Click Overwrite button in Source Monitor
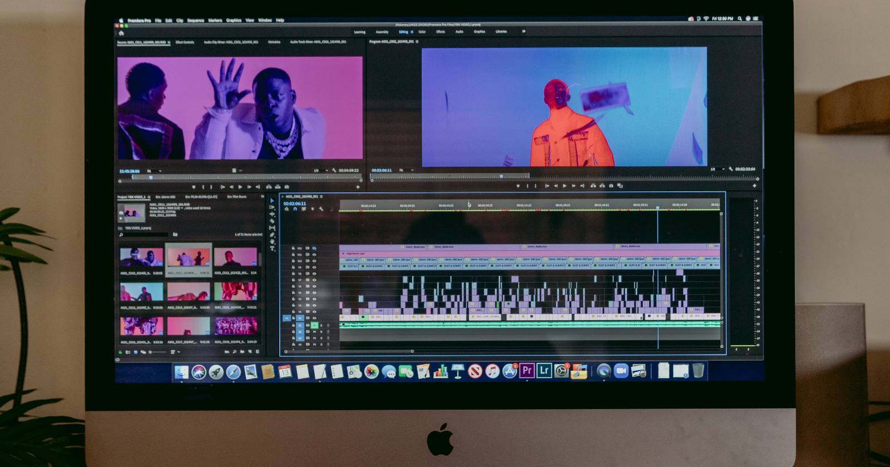 click(277, 187)
